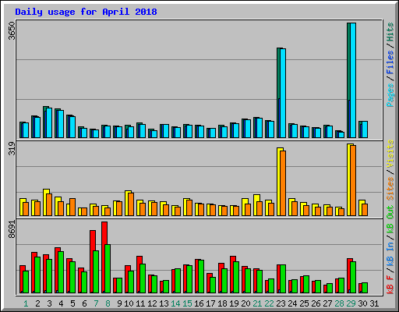Image resolution: width=399 pixels, height=312 pixels.
Task: Click the green day label 29
Action: click(x=351, y=303)
